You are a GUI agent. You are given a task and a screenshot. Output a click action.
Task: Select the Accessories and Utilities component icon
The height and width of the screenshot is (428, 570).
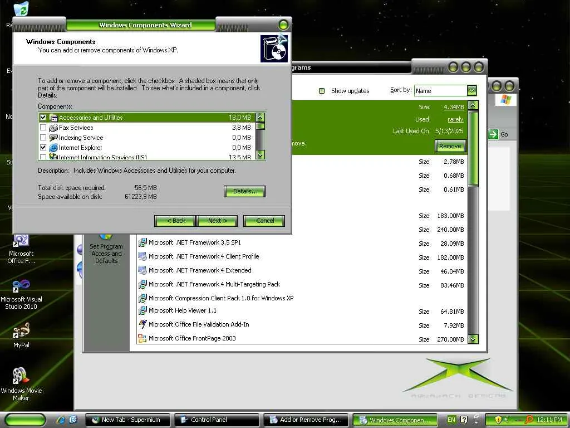[53, 118]
